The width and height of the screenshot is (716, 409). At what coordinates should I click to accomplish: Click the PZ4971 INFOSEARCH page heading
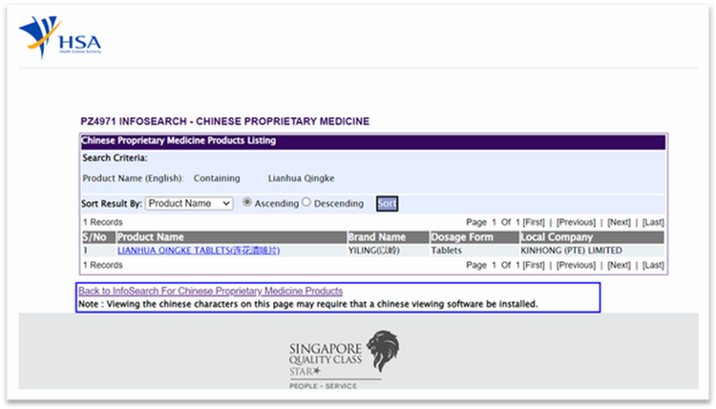click(225, 121)
